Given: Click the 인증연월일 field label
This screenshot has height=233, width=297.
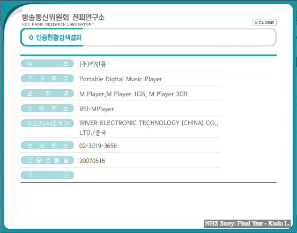Looking at the screenshot, I should point(47,160).
